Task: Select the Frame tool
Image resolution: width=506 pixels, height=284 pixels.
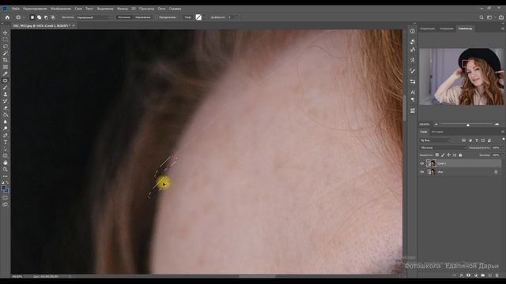Action: (6, 66)
